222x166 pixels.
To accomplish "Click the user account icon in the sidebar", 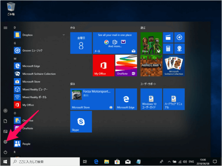I will (6, 111).
